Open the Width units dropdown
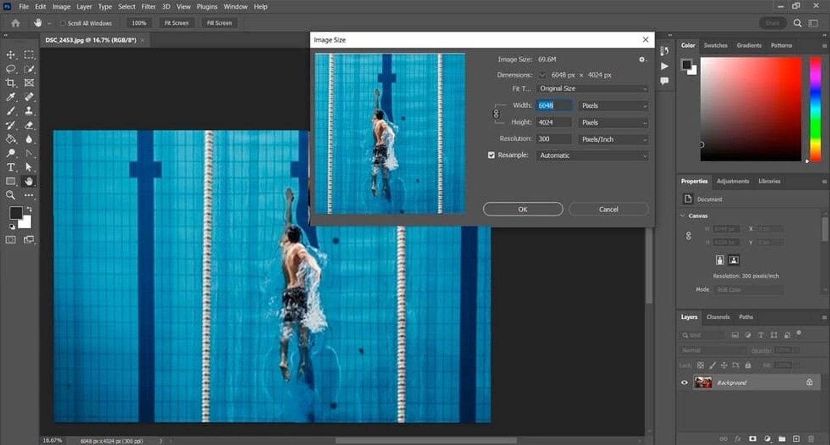Image resolution: width=830 pixels, height=445 pixels. 613,105
